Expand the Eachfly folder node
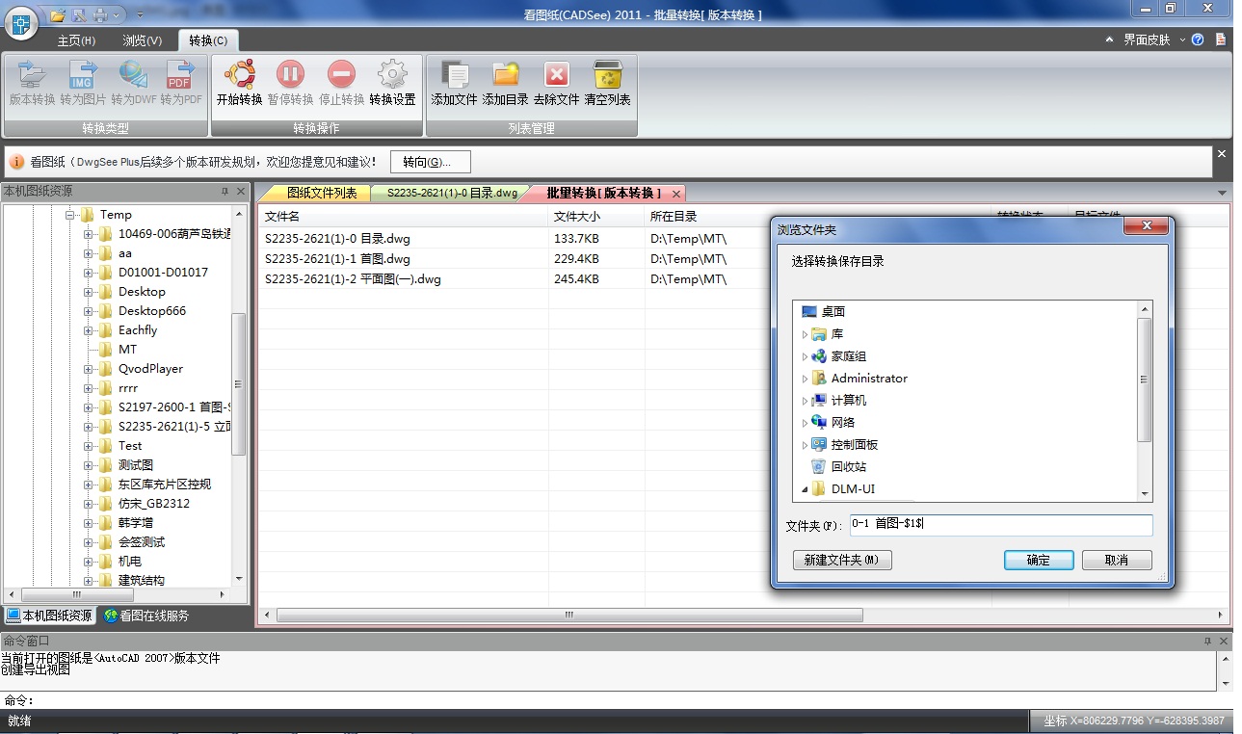1242x734 pixels. coord(89,330)
